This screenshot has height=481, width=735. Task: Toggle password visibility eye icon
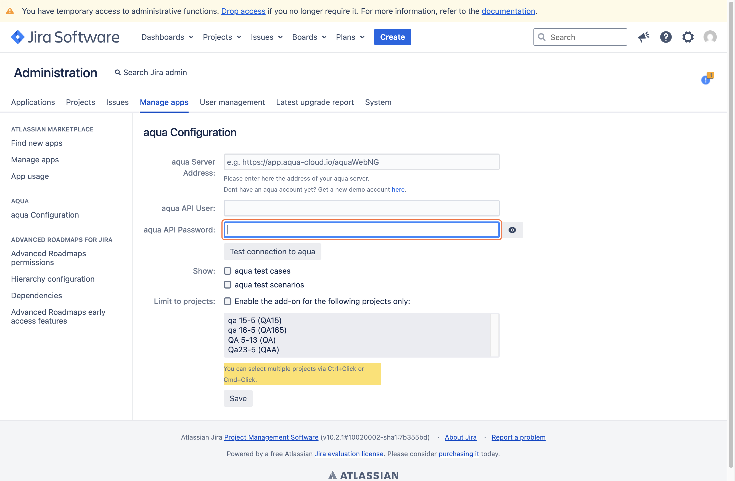click(x=512, y=230)
